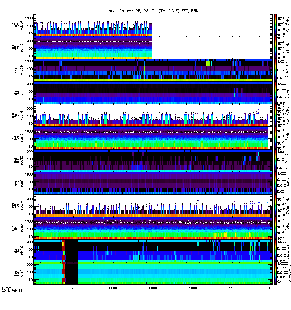
Task: Click the 0800 time axis label
Action: point(113,288)
